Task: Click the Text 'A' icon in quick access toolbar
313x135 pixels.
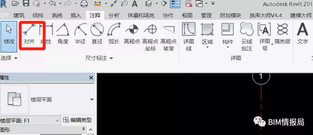Action: point(135,4)
